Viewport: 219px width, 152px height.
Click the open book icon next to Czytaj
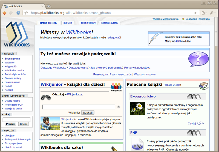point(200,123)
